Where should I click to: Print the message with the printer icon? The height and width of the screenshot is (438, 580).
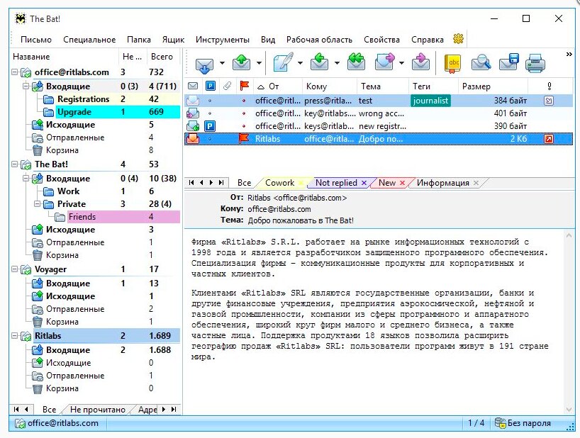pos(535,64)
